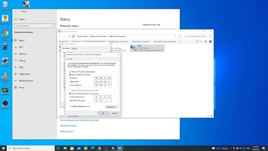
Task: Cancel the IPv4 properties dialog
Action: click(114, 113)
